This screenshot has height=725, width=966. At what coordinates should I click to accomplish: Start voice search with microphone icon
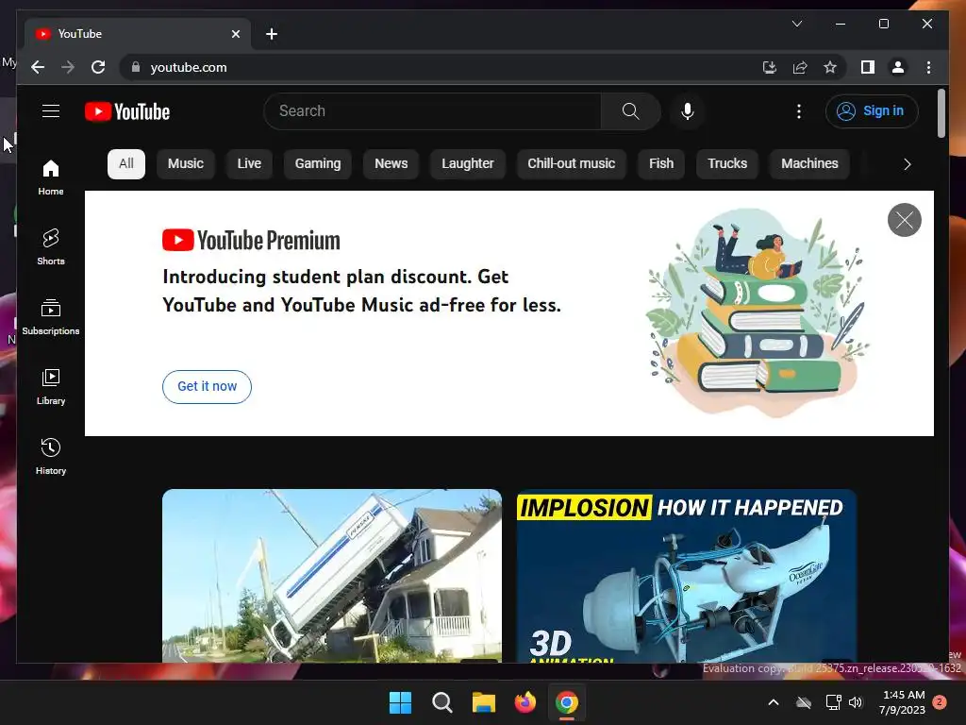coord(688,111)
